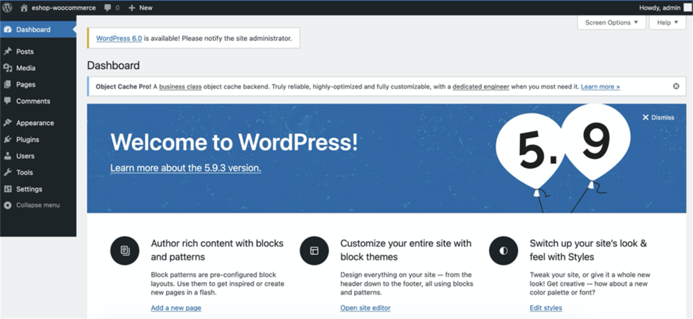Click the Dashboard page heading

(x=113, y=66)
